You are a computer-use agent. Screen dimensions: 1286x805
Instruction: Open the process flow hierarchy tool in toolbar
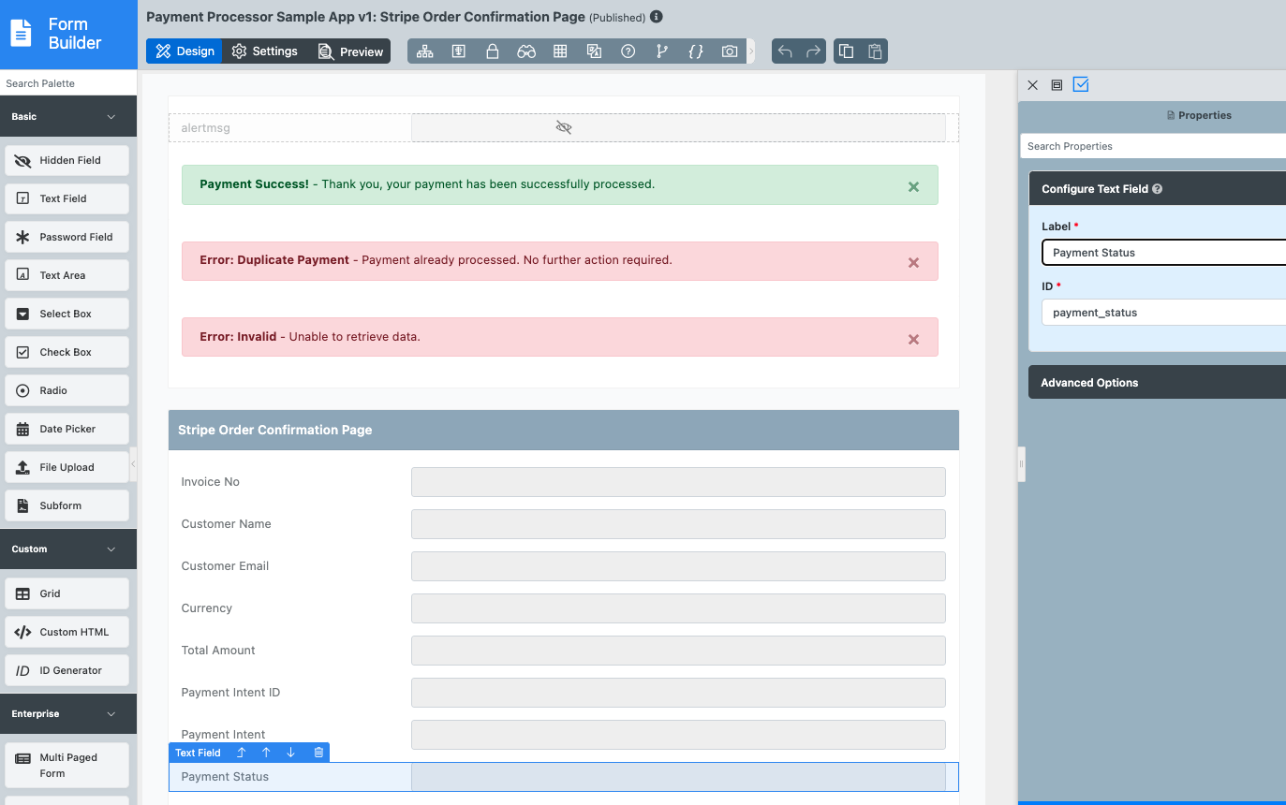[425, 51]
